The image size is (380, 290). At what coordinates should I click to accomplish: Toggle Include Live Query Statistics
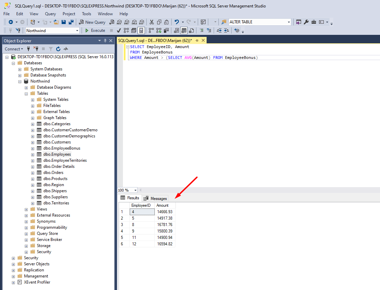tap(159, 30)
